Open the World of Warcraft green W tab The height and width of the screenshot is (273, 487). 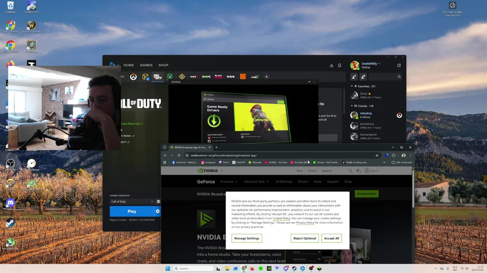coord(170,77)
